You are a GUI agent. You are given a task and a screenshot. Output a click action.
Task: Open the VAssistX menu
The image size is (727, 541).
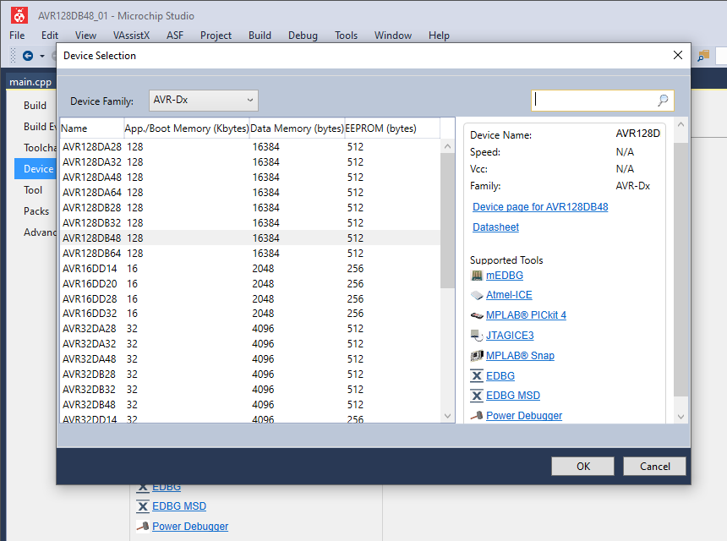tap(131, 36)
